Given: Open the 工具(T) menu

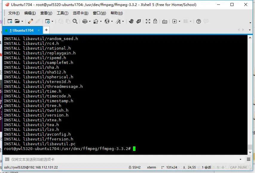Looking at the screenshot, I should click(x=62, y=13).
